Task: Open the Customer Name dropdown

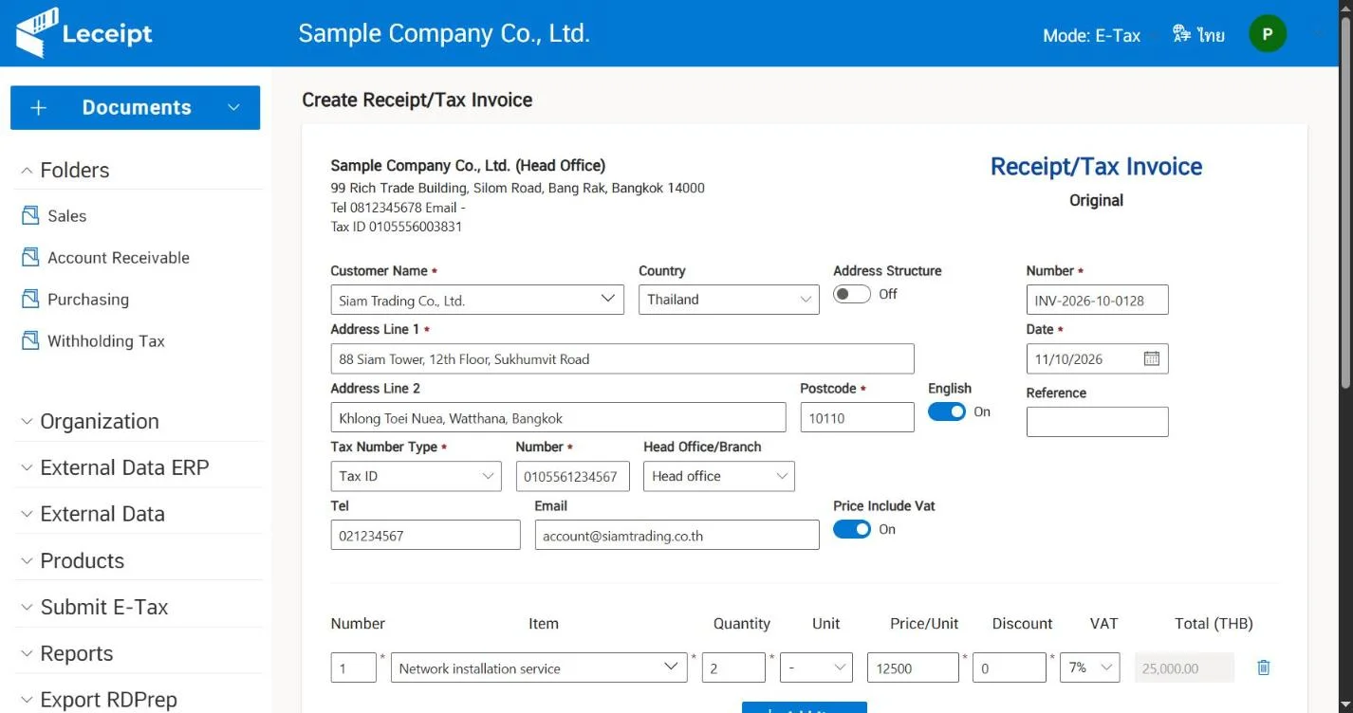Action: point(477,300)
